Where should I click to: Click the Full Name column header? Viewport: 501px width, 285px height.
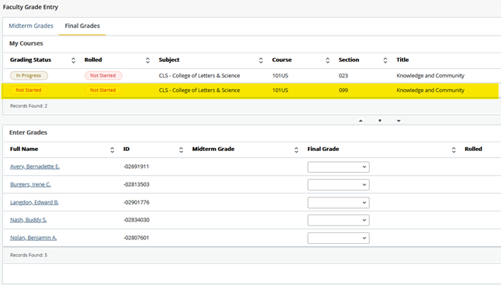24,149
